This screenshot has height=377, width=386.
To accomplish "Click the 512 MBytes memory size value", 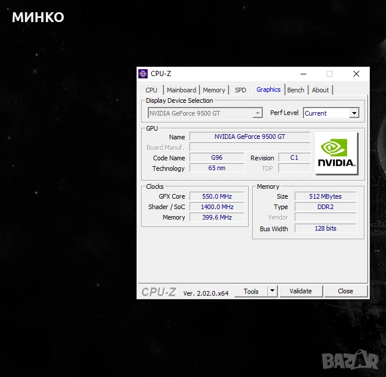I will 326,196.
